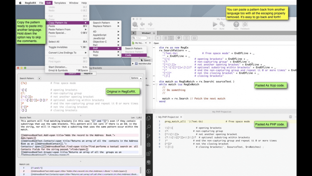Screen dimensions: 312x176
Task: Open the Templates menu in menu bar
Action: [60, 3]
